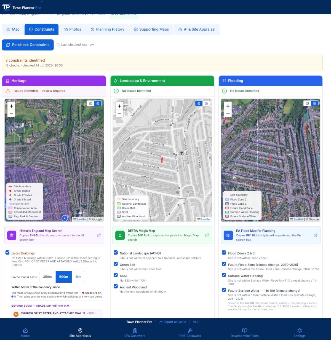Switch to the Map tab
The width and height of the screenshot is (331, 340).
click(x=13, y=29)
